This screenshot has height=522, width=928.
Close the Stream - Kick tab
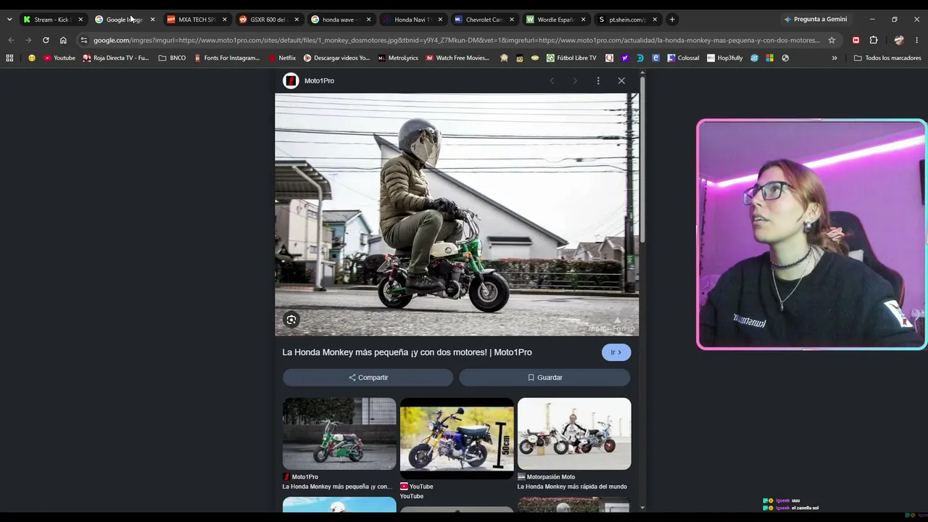tap(80, 20)
